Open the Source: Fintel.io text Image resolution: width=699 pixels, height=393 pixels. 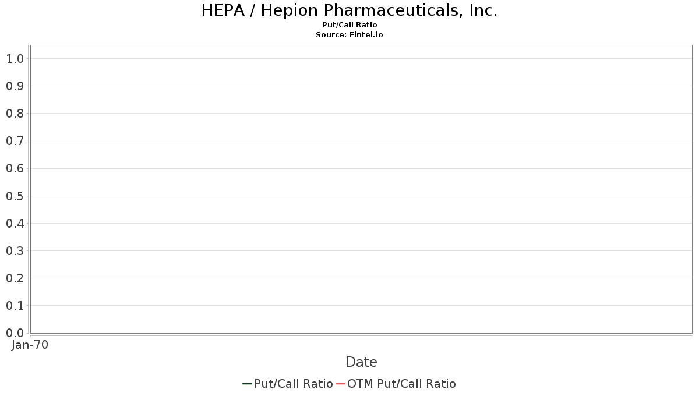(x=349, y=35)
